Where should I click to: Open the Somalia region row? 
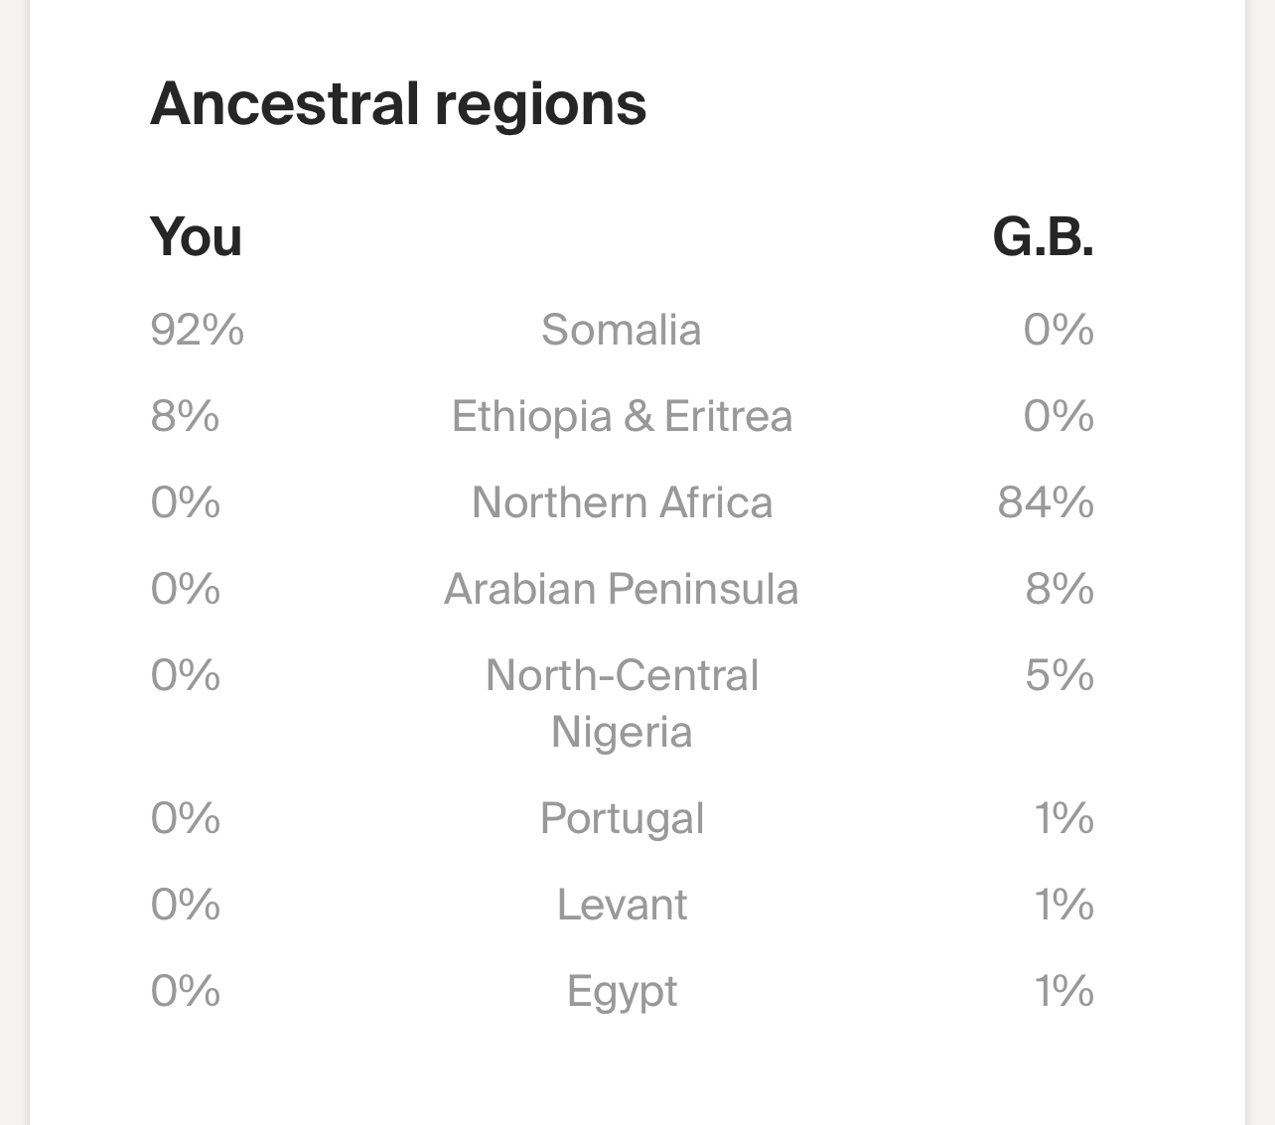point(622,330)
